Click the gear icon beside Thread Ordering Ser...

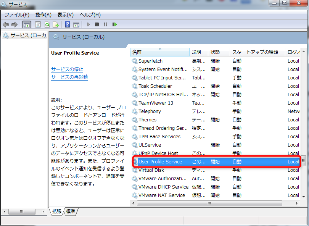134,128
